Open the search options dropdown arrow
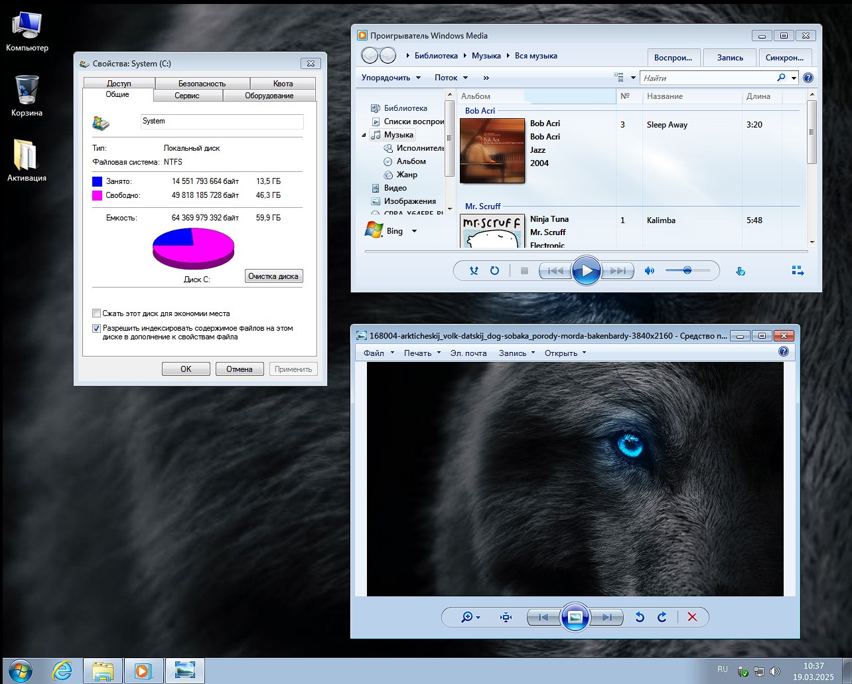852x684 pixels. (x=794, y=78)
